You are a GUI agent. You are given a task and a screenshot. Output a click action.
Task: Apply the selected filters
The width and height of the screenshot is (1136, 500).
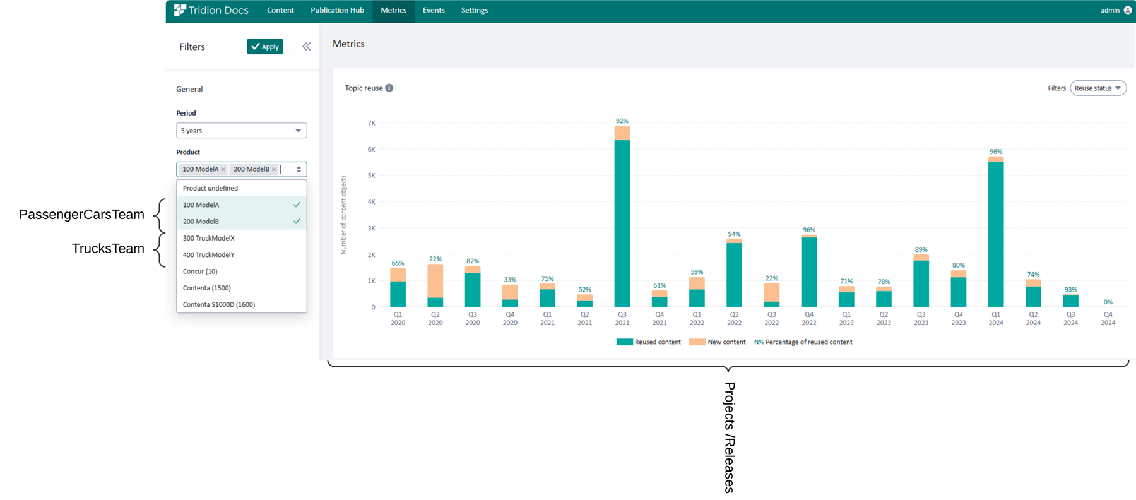(x=265, y=47)
